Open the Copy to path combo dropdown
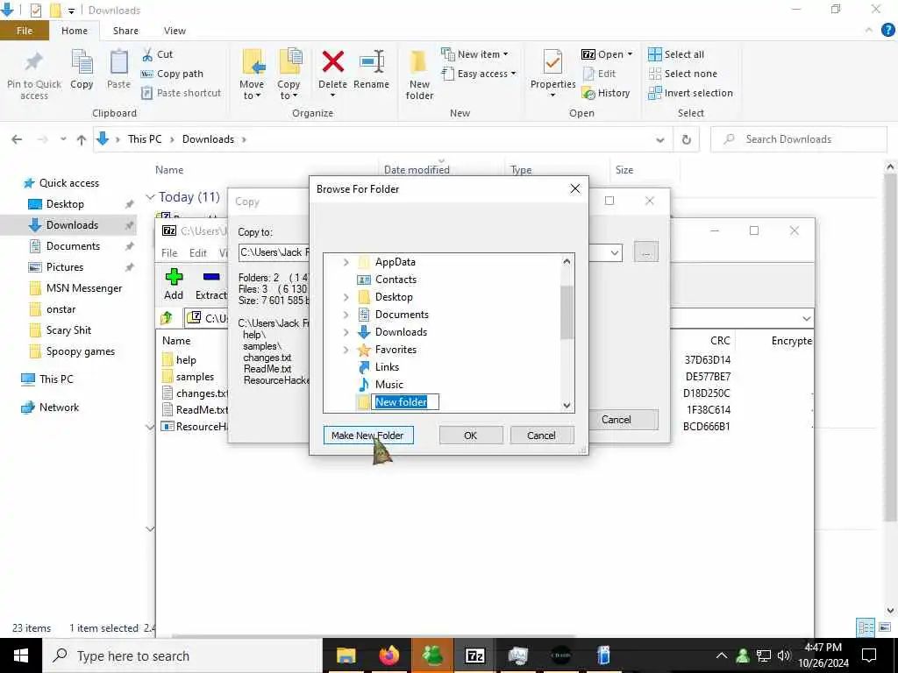The height and width of the screenshot is (673, 898). tap(615, 252)
